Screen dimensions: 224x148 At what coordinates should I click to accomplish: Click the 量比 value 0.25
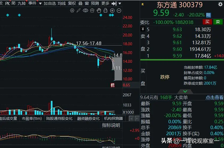(219, 121)
